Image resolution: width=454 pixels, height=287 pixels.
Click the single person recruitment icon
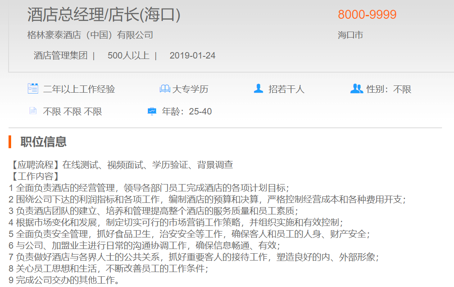(258, 89)
